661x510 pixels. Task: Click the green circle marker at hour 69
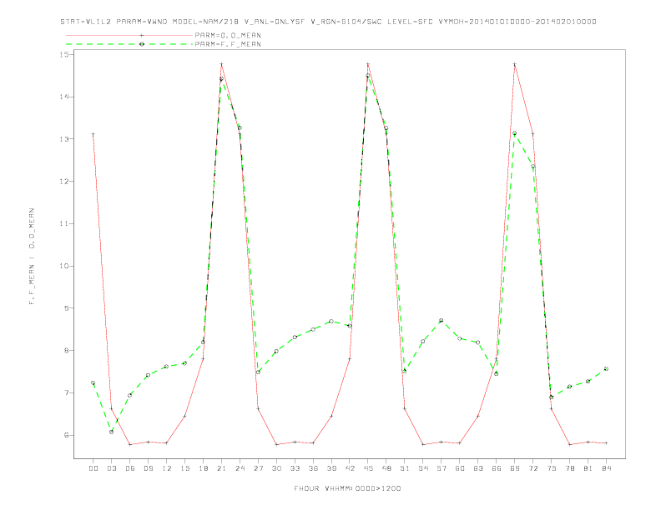coord(514,133)
